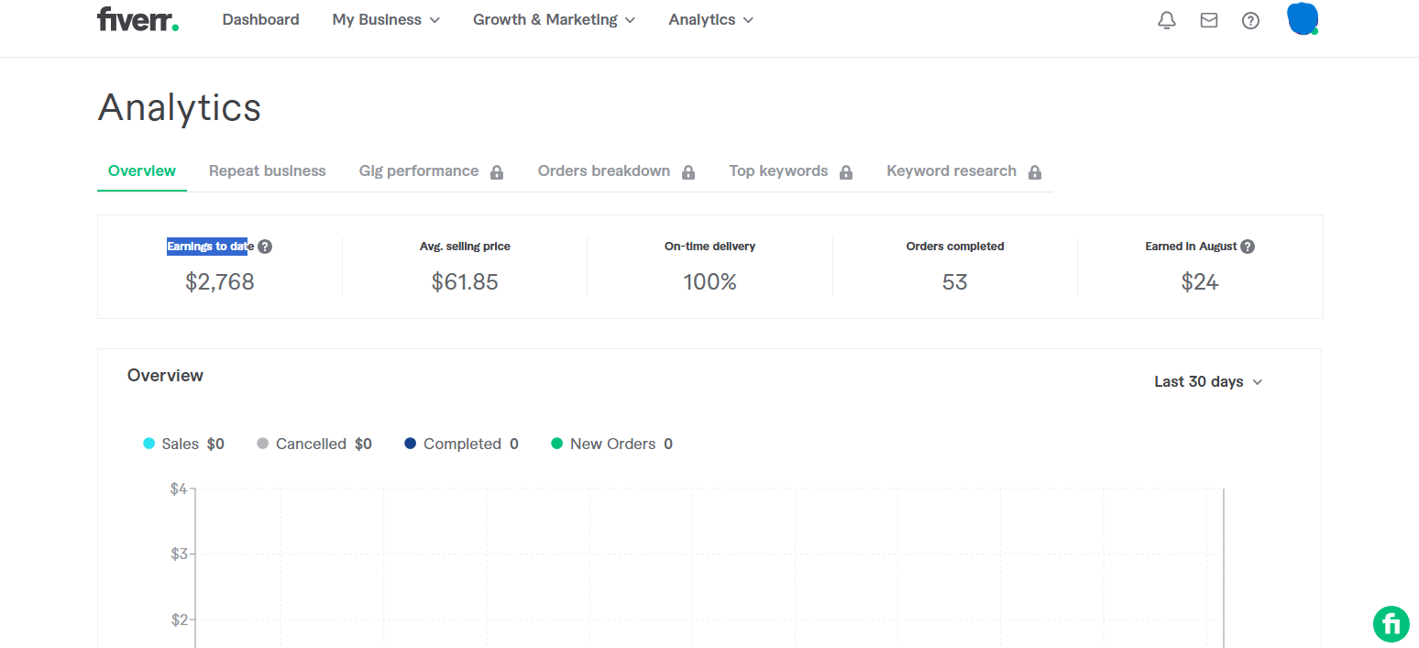Screen dimensions: 1419x648
Task: Click the help icon beside Earnings to date
Action: (x=265, y=247)
